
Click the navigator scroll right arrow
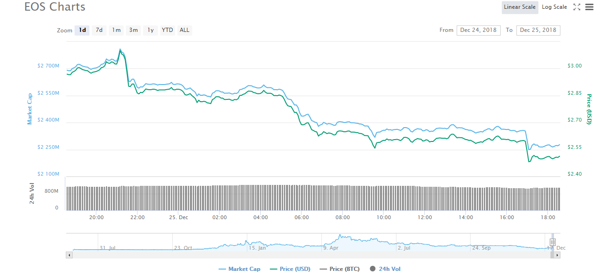click(557, 255)
